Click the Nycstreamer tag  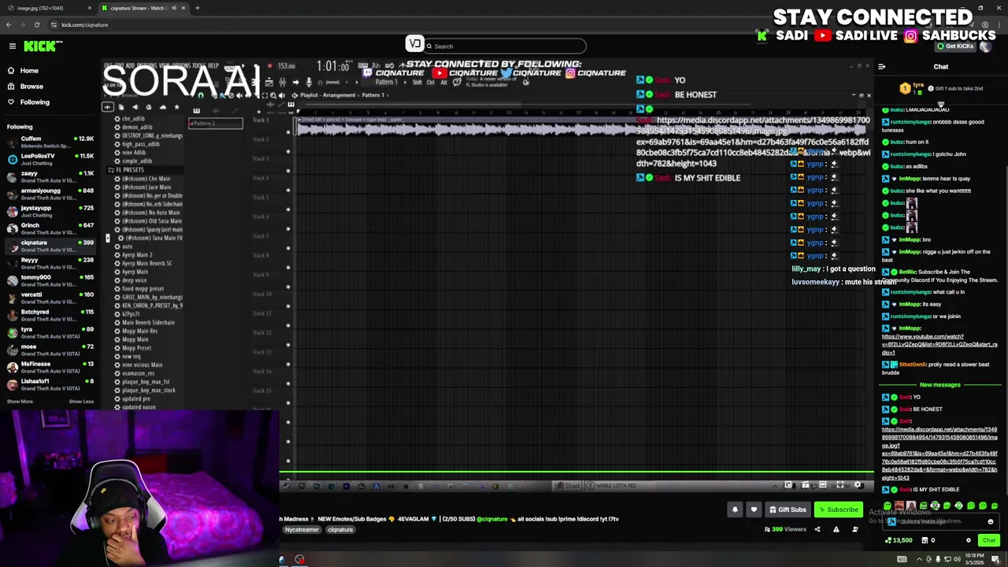coord(302,530)
